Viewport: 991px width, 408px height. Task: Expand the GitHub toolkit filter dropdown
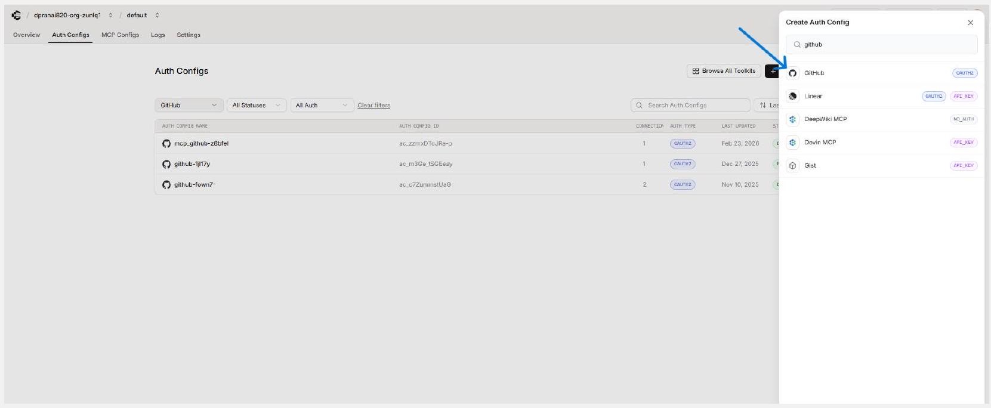click(x=189, y=105)
